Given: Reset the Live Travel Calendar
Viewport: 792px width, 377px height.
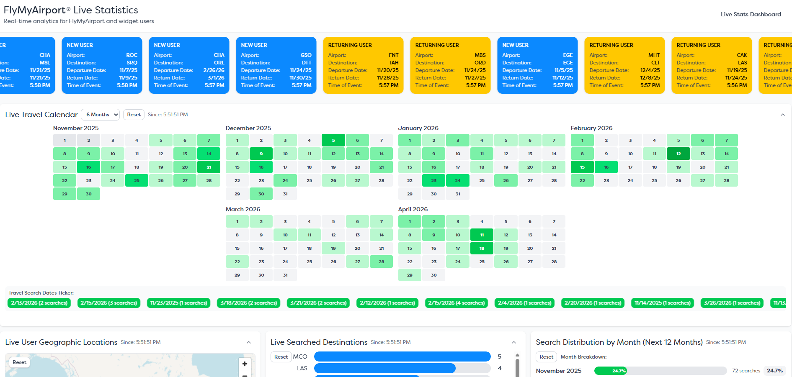Looking at the screenshot, I should point(134,115).
